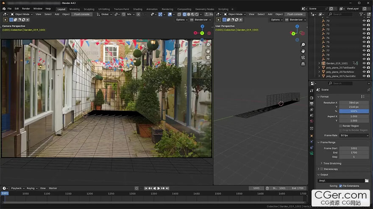Image resolution: width=373 pixels, height=209 pixels.
Task: Click zoom icon in User Perspective viewport
Action: click(x=303, y=45)
